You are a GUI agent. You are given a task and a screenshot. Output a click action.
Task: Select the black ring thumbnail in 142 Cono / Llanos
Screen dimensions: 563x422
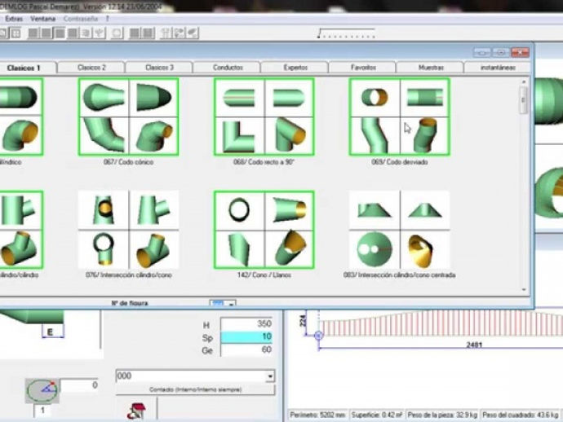[240, 210]
